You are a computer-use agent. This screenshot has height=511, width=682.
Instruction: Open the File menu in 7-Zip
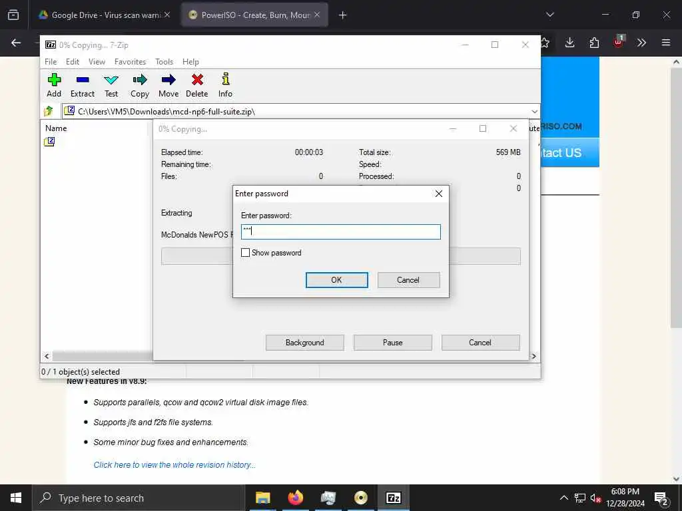click(x=51, y=62)
